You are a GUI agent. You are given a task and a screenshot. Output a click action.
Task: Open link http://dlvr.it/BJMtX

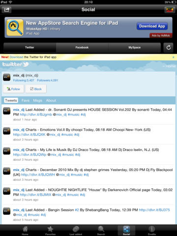[x=35, y=195]
